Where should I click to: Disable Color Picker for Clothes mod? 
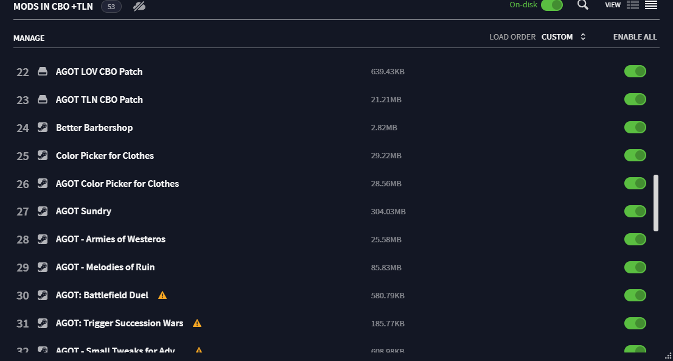pyautogui.click(x=635, y=155)
